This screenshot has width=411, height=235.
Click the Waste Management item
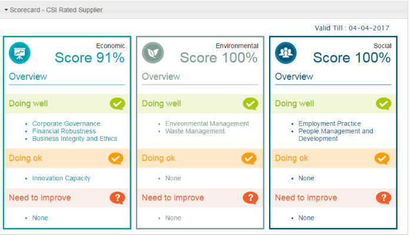click(x=195, y=132)
